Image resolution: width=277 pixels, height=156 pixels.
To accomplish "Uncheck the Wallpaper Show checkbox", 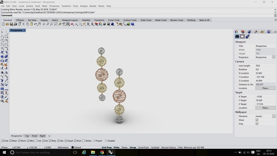I will pyautogui.click(x=257, y=120).
